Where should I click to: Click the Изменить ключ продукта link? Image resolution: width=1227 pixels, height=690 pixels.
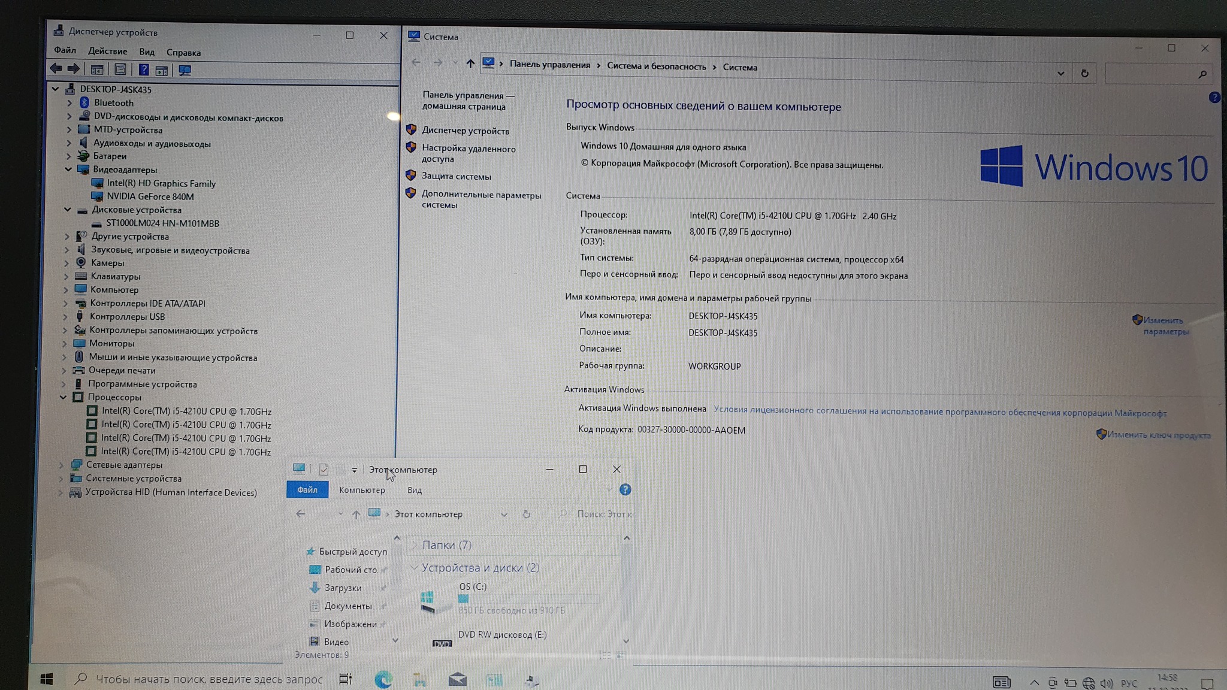tap(1158, 435)
